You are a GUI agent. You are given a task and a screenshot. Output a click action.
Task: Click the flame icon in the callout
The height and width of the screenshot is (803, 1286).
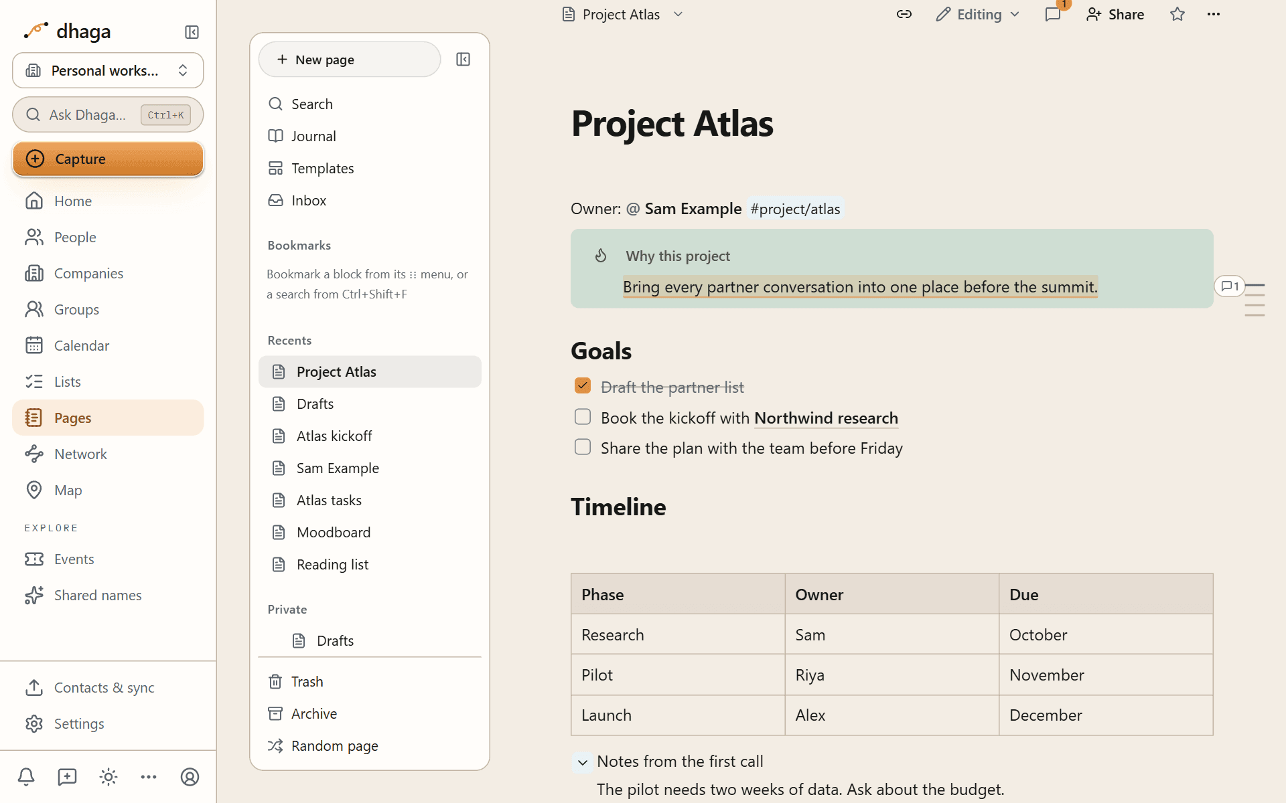point(601,256)
